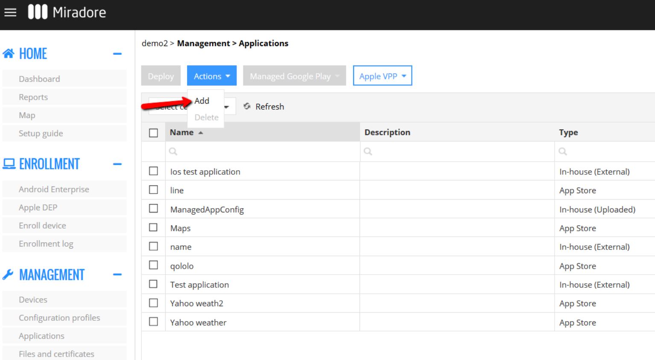This screenshot has width=655, height=360.
Task: Open Setup guide in the sidebar
Action: point(64,134)
